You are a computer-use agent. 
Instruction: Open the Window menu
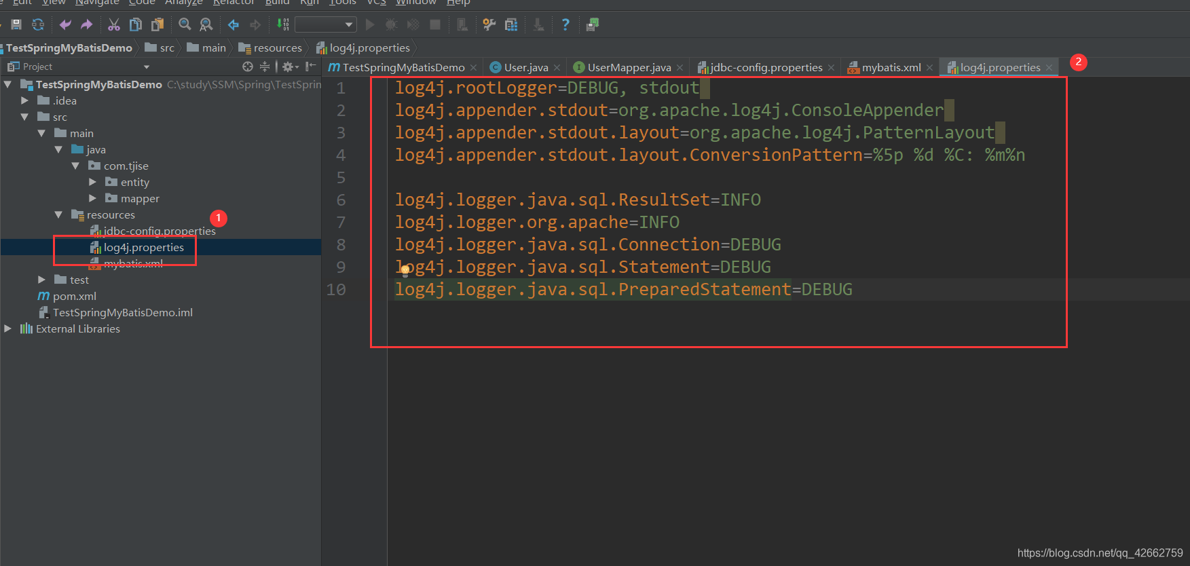click(x=416, y=3)
